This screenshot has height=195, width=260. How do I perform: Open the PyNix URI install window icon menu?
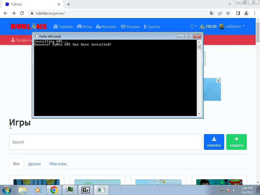point(36,36)
